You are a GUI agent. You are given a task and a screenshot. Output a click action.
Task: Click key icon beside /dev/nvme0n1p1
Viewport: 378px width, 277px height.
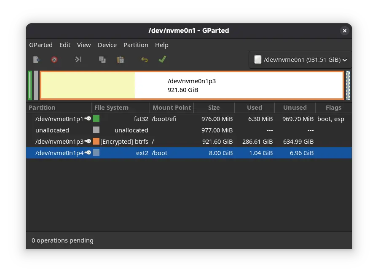coord(88,119)
